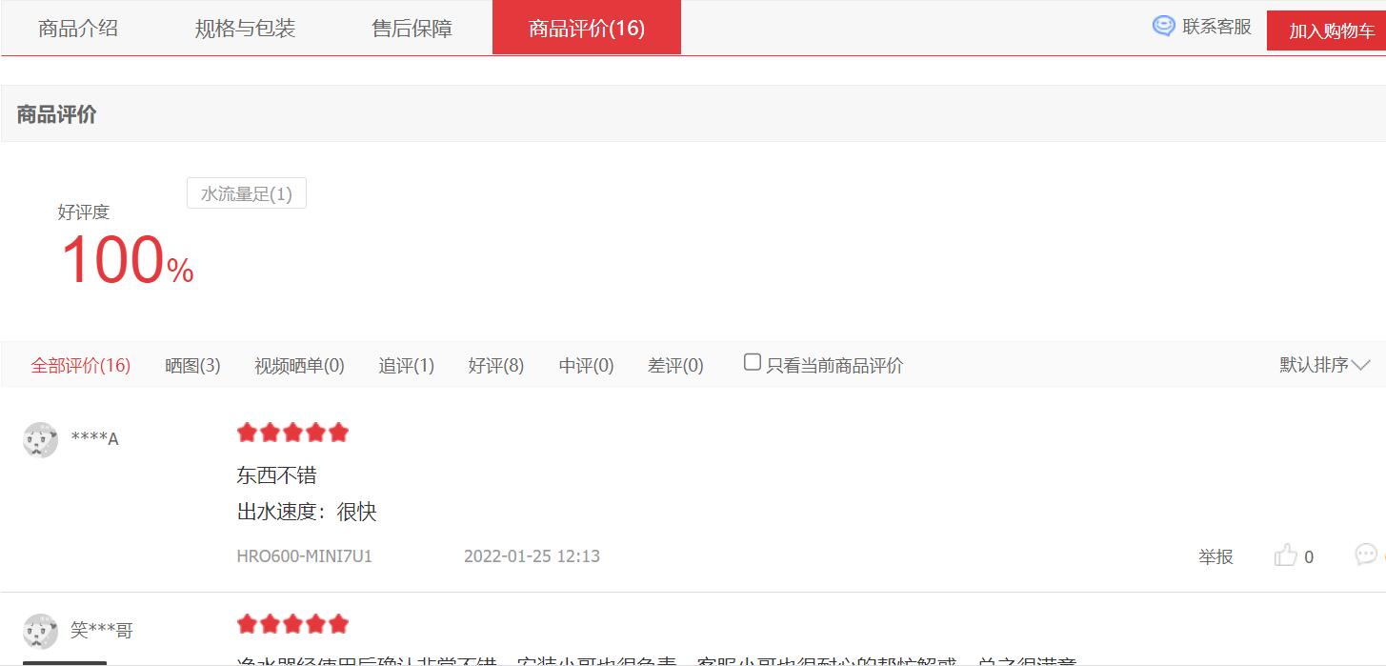Switch to 商品介绍 tab
Viewport: 1386px width, 666px height.
tap(78, 29)
